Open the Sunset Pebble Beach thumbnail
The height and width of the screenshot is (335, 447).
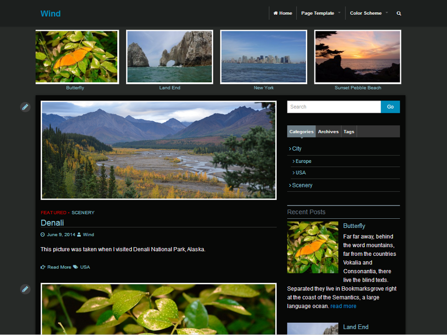(358, 57)
